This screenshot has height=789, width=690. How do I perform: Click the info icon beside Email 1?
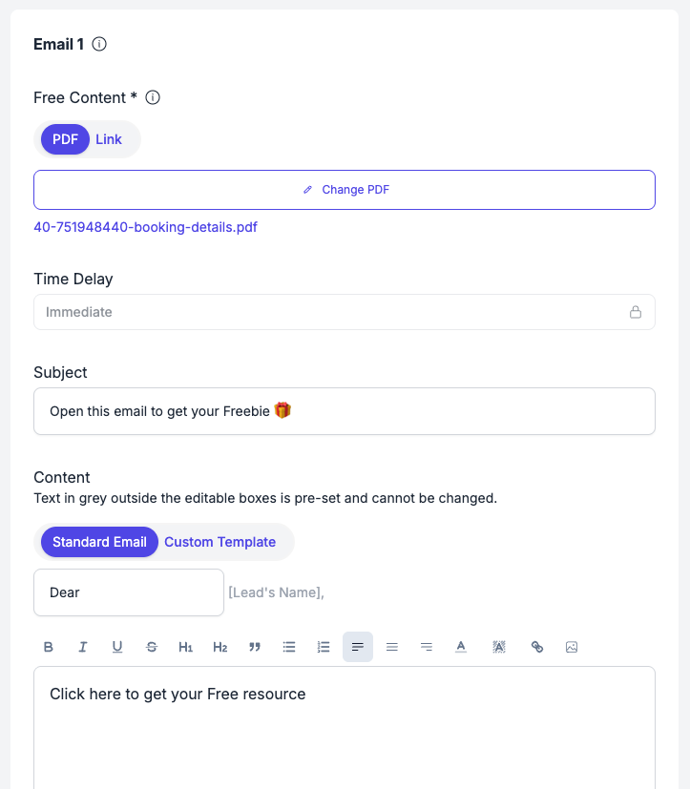click(x=99, y=44)
